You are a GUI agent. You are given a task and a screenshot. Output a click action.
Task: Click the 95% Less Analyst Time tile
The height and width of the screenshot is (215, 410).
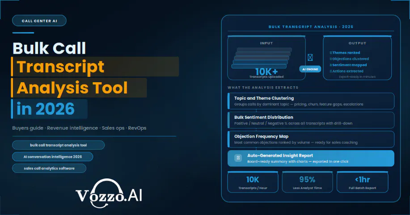[x=307, y=182]
